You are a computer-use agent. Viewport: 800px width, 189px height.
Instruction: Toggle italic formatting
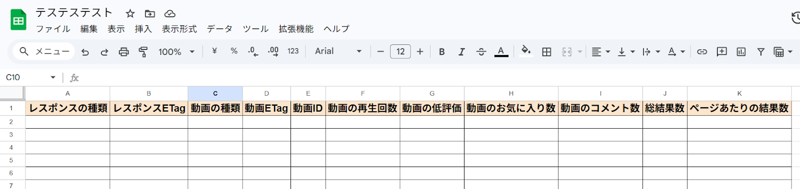(x=461, y=52)
